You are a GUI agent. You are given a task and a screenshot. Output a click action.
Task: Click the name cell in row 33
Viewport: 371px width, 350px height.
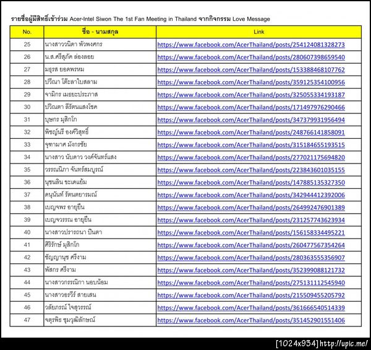(x=100, y=145)
